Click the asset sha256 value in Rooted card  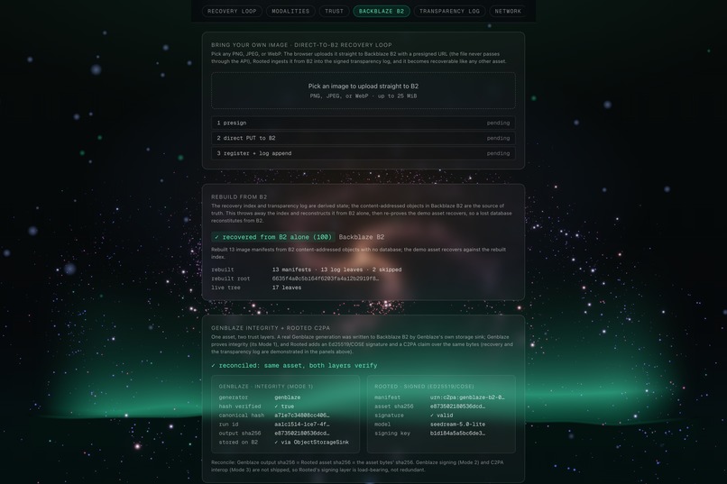point(457,406)
